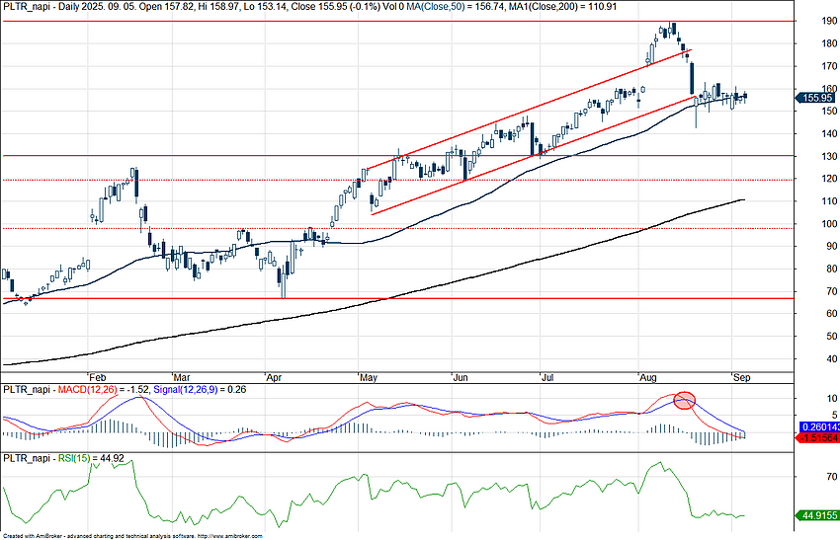The height and width of the screenshot is (540, 840).
Task: Click the red circle marking the MACD crossover
Action: click(x=684, y=401)
